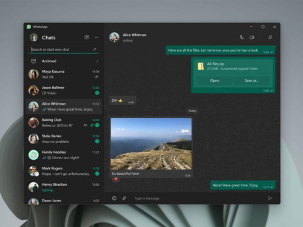Open the mountain landscape photo
Viewport: 303px width, 227px height.
151,143
